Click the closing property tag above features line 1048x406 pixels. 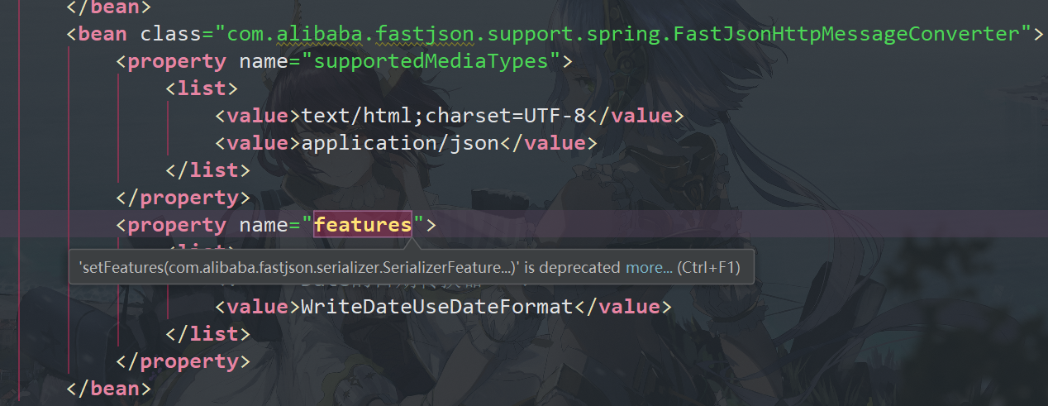[183, 198]
